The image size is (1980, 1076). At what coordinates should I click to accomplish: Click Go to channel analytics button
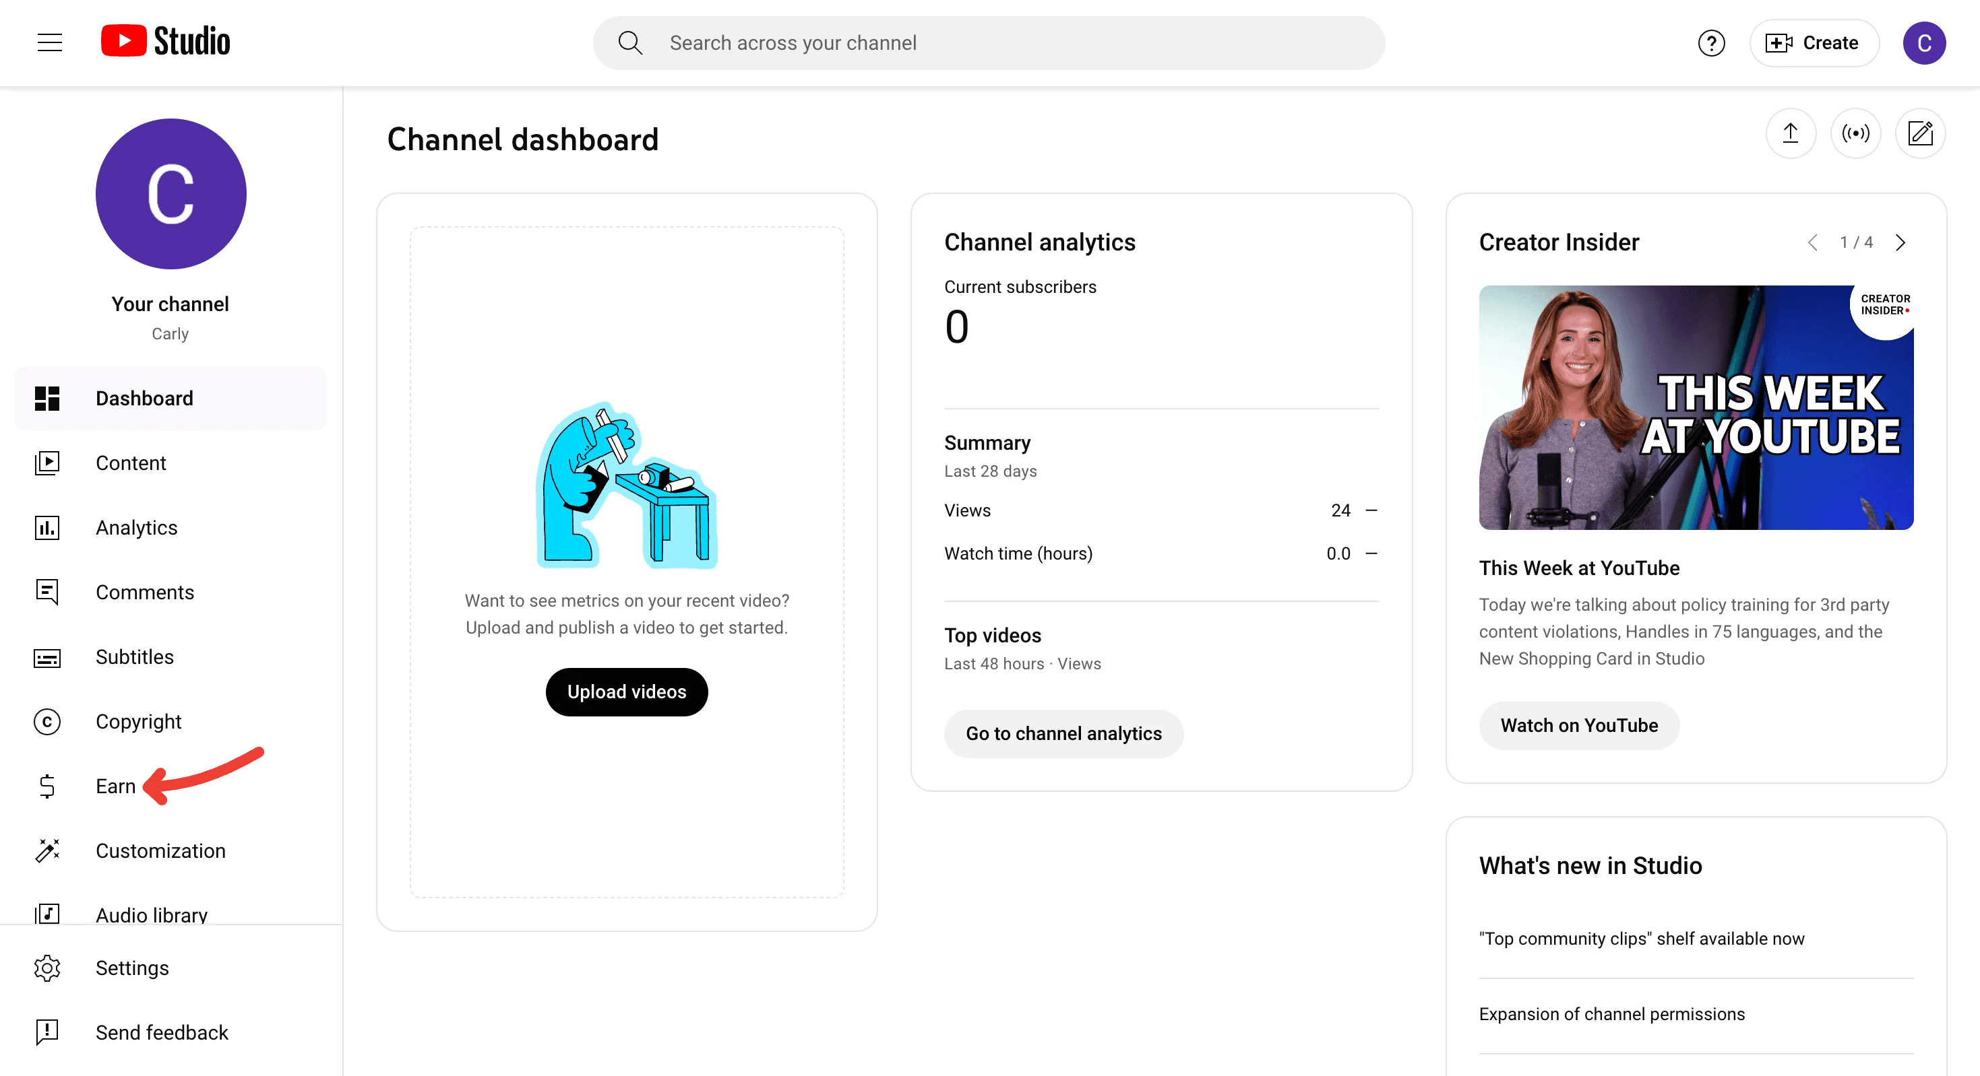click(x=1063, y=733)
